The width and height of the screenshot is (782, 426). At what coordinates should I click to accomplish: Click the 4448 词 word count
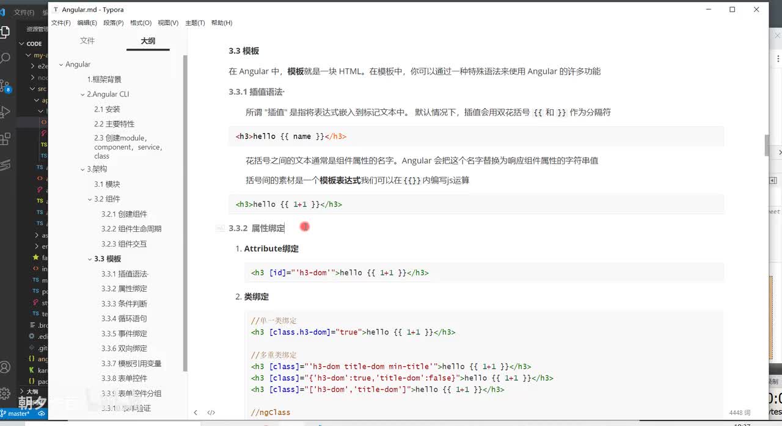pos(740,413)
